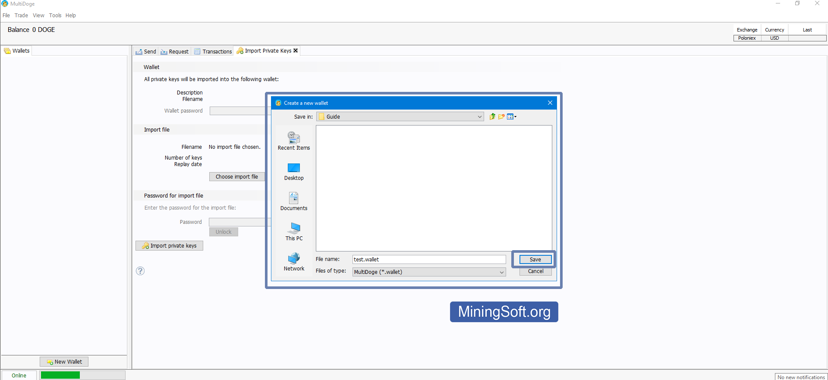Click the No import file chosen text

(235, 147)
